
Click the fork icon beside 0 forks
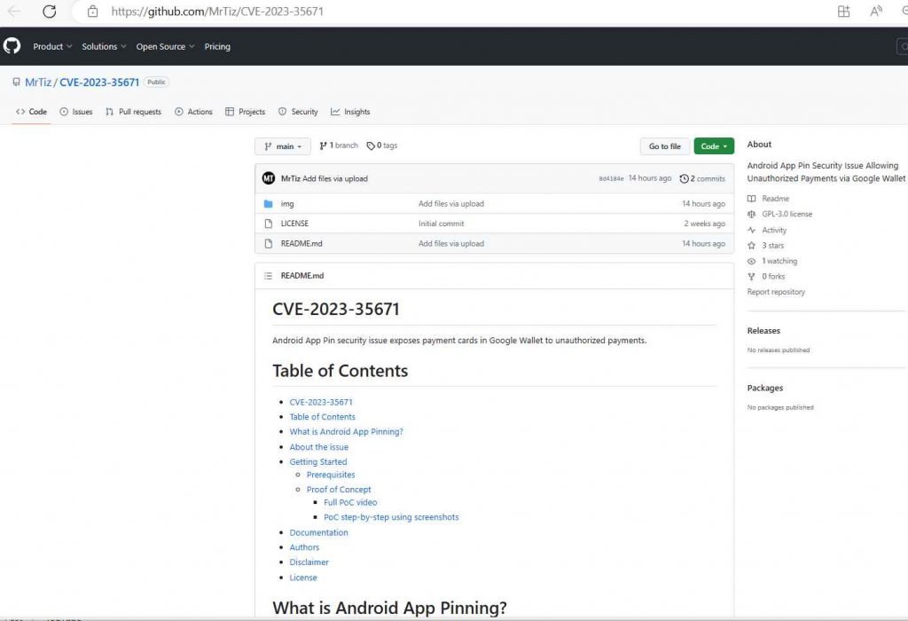752,277
